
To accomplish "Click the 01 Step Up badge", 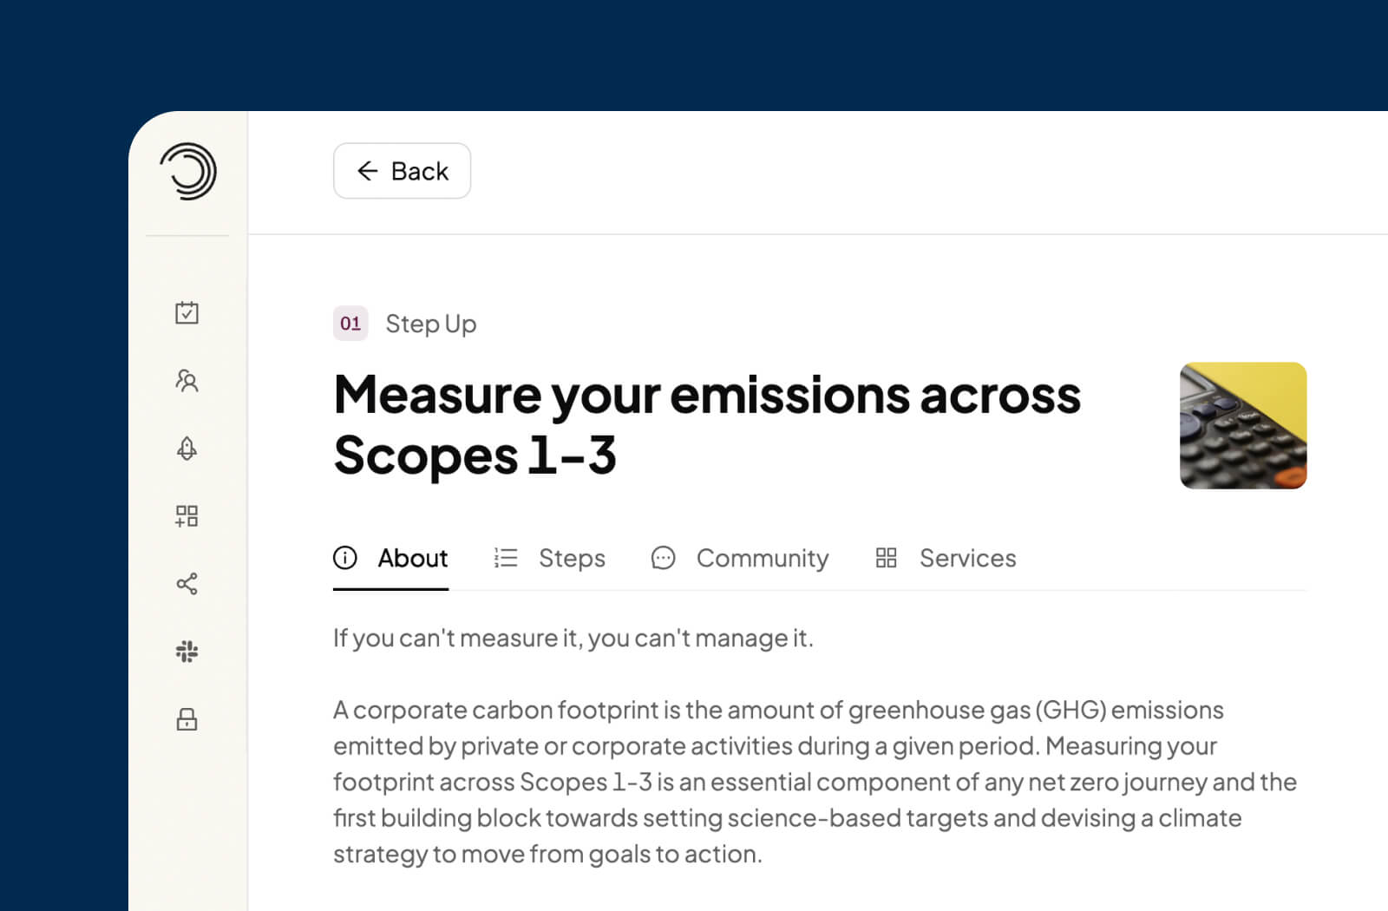I will (x=351, y=324).
